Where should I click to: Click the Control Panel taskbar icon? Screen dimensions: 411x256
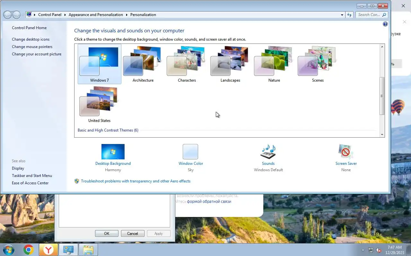pos(68,250)
